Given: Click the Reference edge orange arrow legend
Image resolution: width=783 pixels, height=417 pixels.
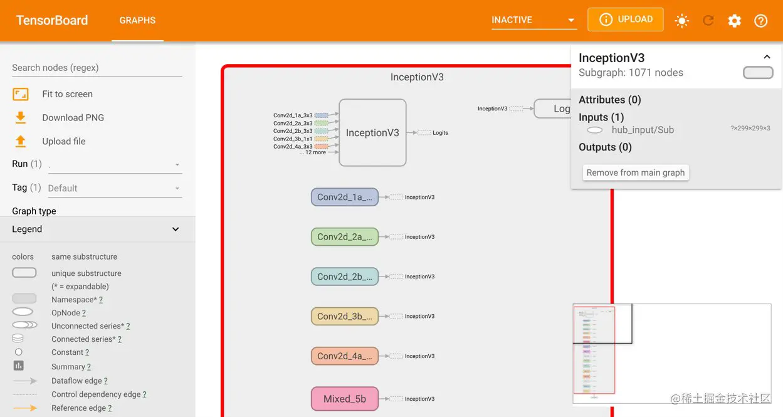Looking at the screenshot, I should point(25,408).
